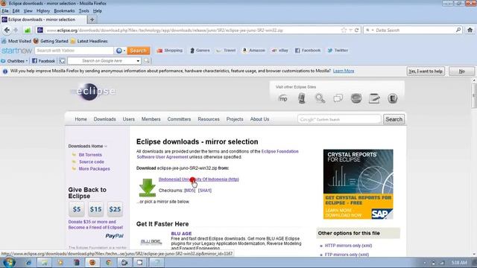Open the BLU AGE link
The width and height of the screenshot is (477, 268).
[181, 234]
